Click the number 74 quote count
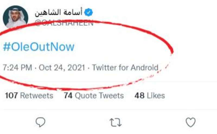This screenshot has width=217, height=134. tap(68, 95)
